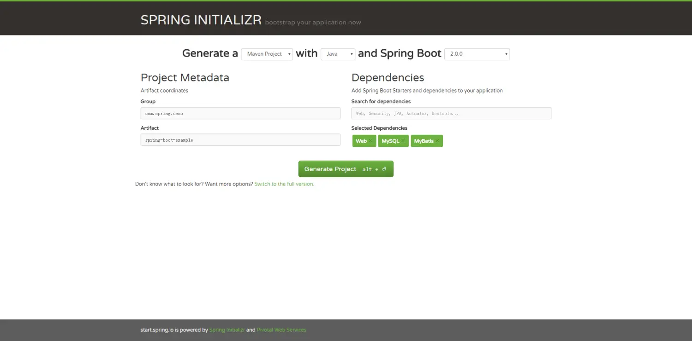Focus the Group input field
This screenshot has height=341, width=692.
point(240,113)
